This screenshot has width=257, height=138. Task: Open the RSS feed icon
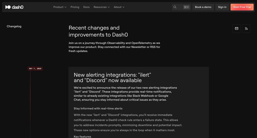point(246,29)
